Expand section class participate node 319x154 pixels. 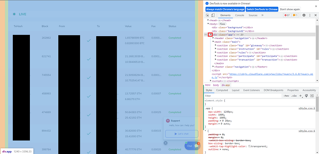pyautogui.click(x=215, y=56)
